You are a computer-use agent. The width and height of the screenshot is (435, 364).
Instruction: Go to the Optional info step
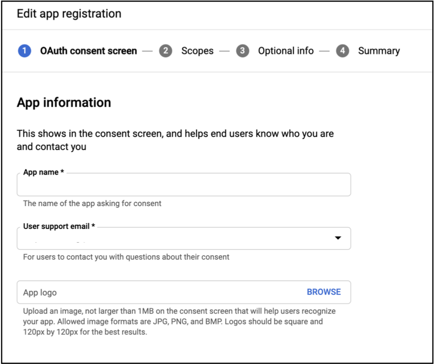286,51
